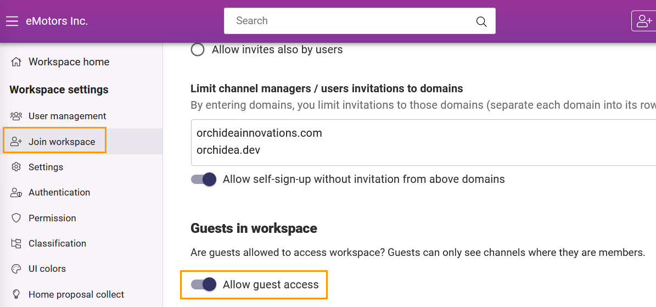Click the Classification hierarchy icon
Image resolution: width=656 pixels, height=307 pixels.
[16, 243]
